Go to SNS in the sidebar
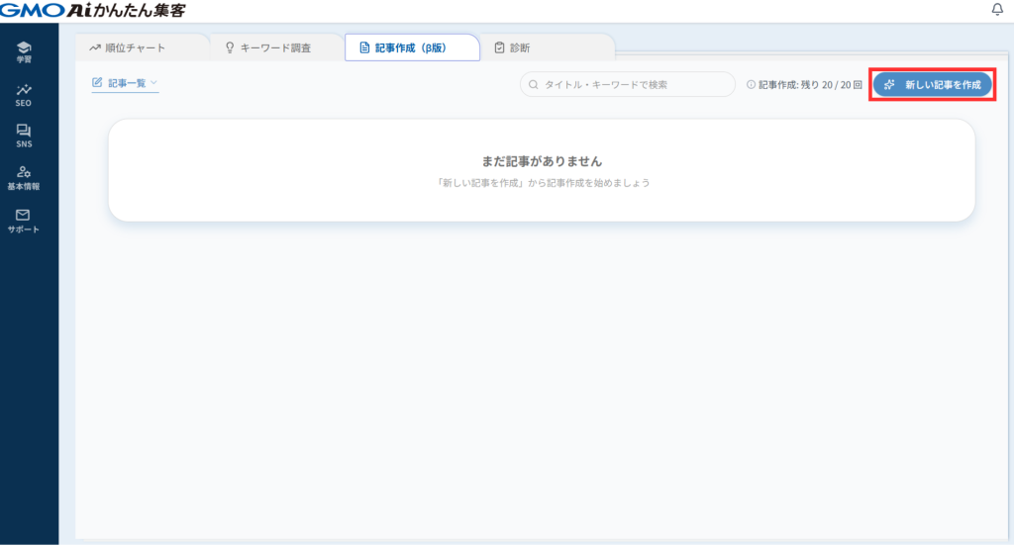The width and height of the screenshot is (1014, 546). pyautogui.click(x=24, y=136)
